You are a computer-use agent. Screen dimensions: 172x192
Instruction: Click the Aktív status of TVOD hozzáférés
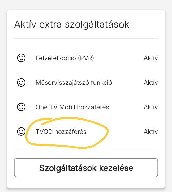(x=151, y=132)
